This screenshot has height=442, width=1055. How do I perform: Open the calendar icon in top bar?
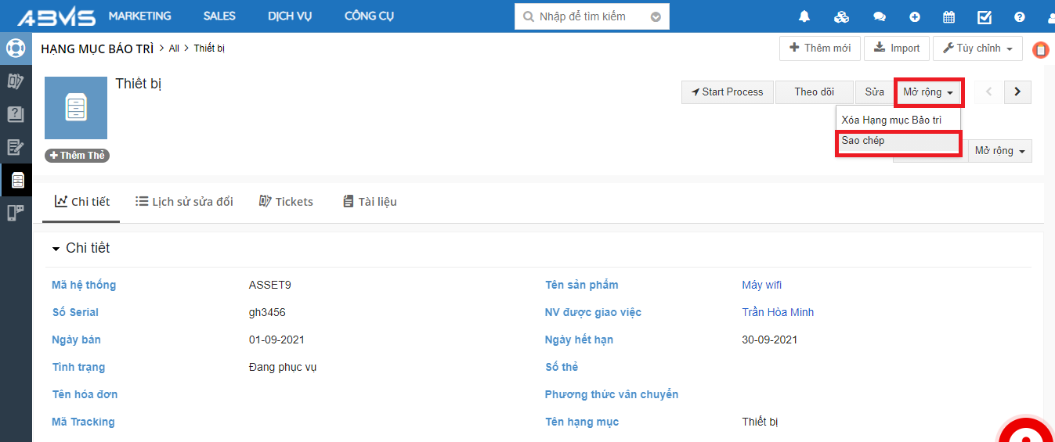(948, 16)
